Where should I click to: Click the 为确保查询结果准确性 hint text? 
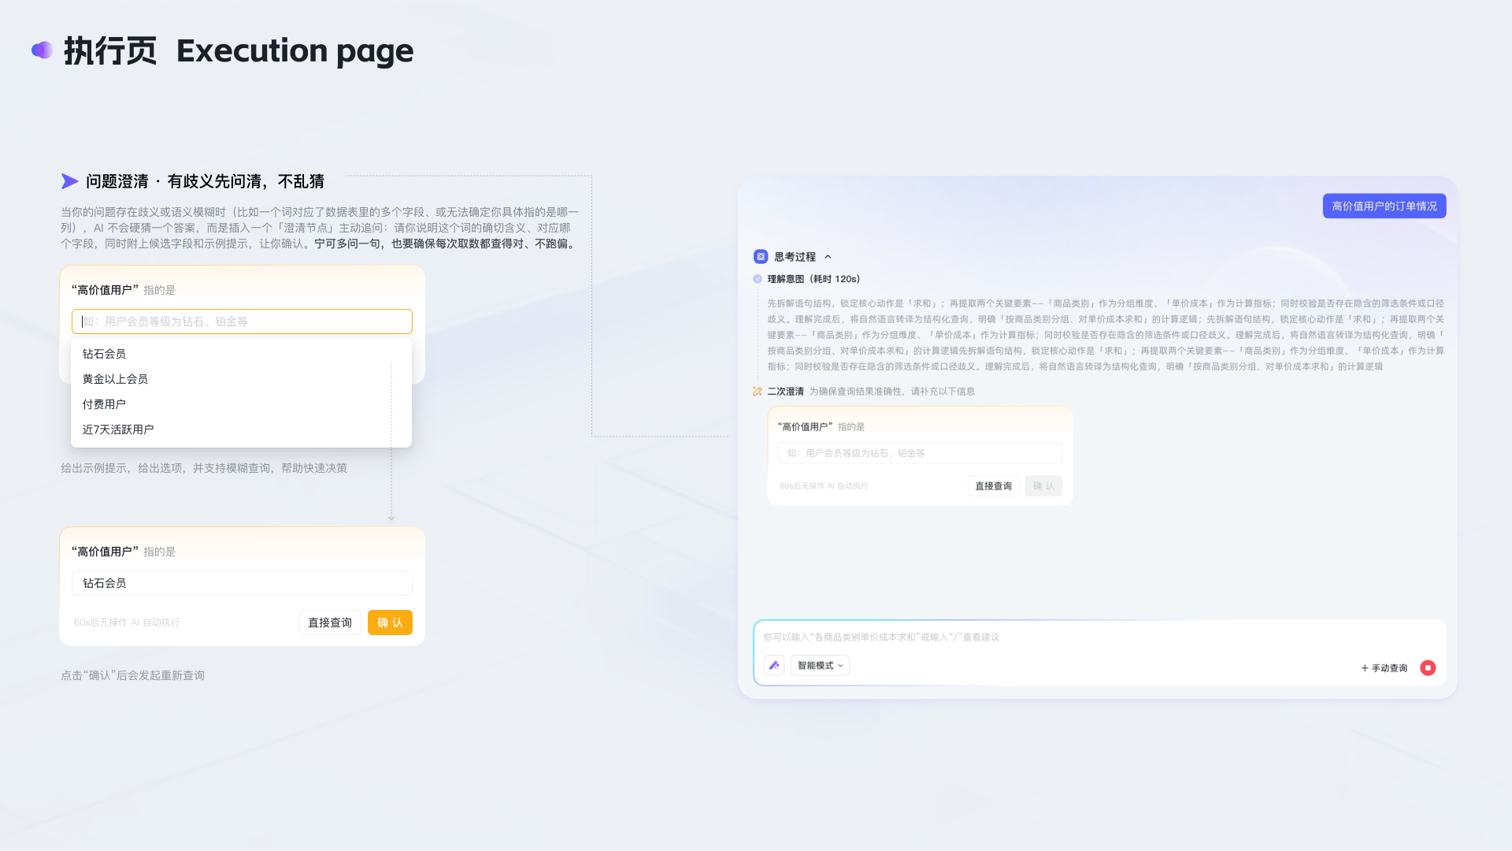click(892, 392)
